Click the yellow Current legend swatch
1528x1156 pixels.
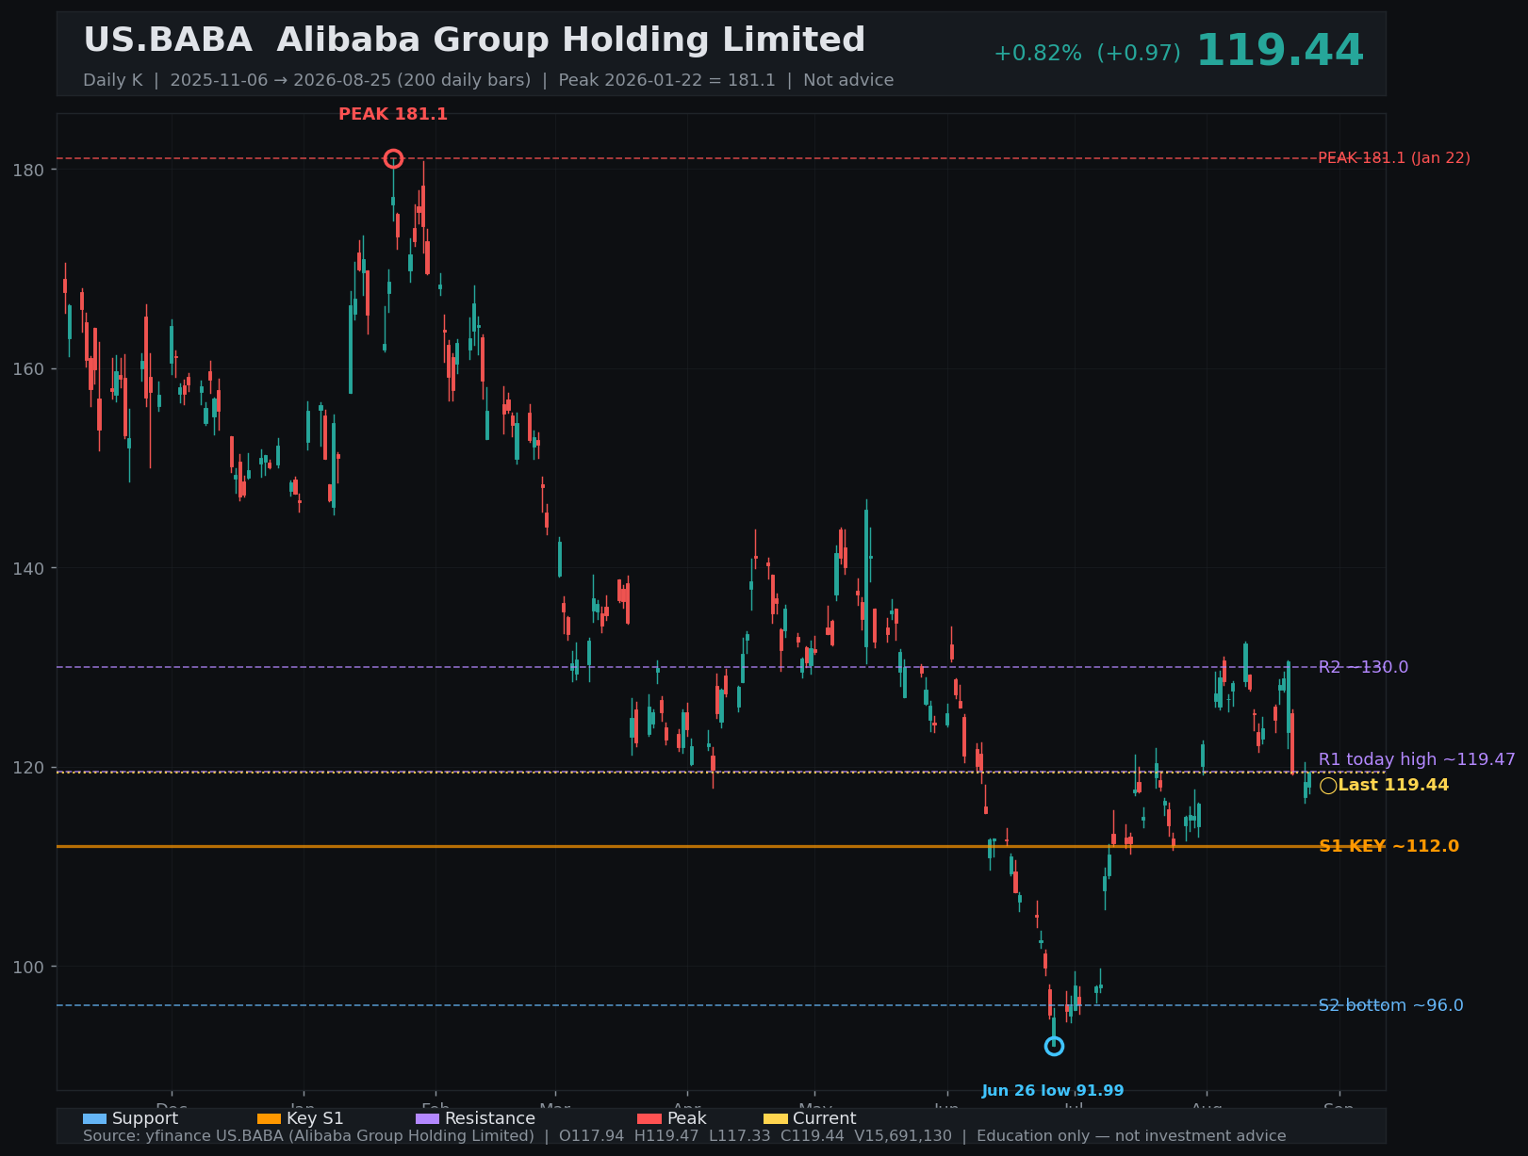pos(776,1118)
